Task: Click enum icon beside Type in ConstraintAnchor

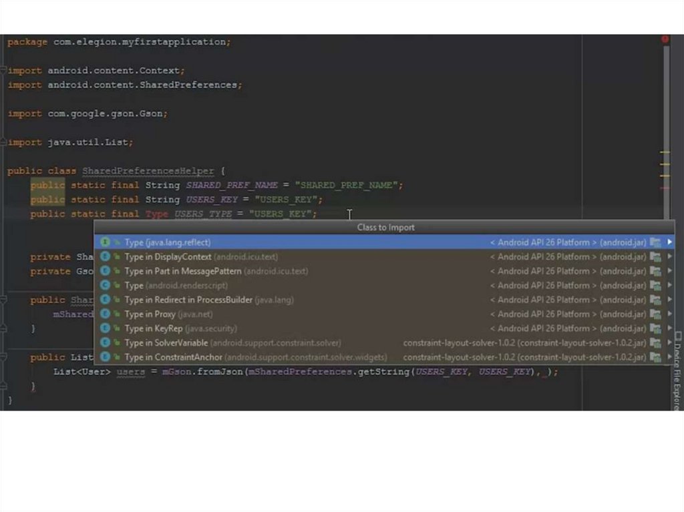Action: click(x=105, y=357)
